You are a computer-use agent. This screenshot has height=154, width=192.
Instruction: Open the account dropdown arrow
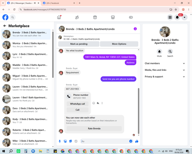click(x=184, y=17)
